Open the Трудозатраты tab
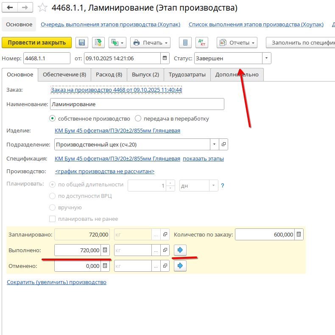Image resolution: width=335 pixels, height=335 pixels. click(x=187, y=75)
